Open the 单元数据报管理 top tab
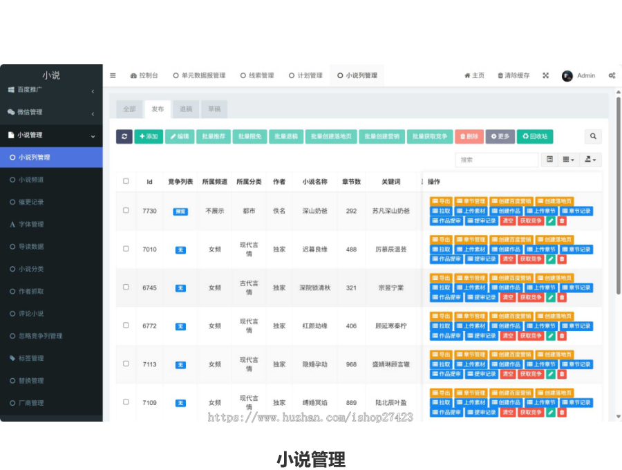 (199, 75)
